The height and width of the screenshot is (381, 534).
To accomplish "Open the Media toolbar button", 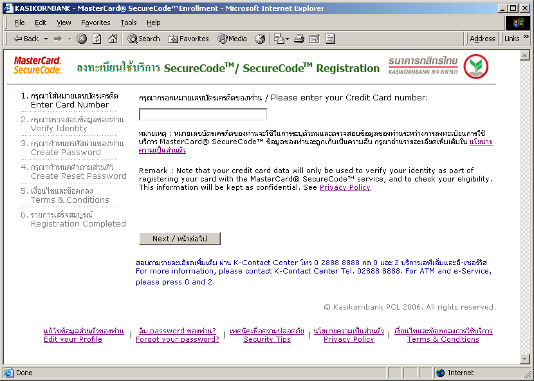I will coord(232,39).
